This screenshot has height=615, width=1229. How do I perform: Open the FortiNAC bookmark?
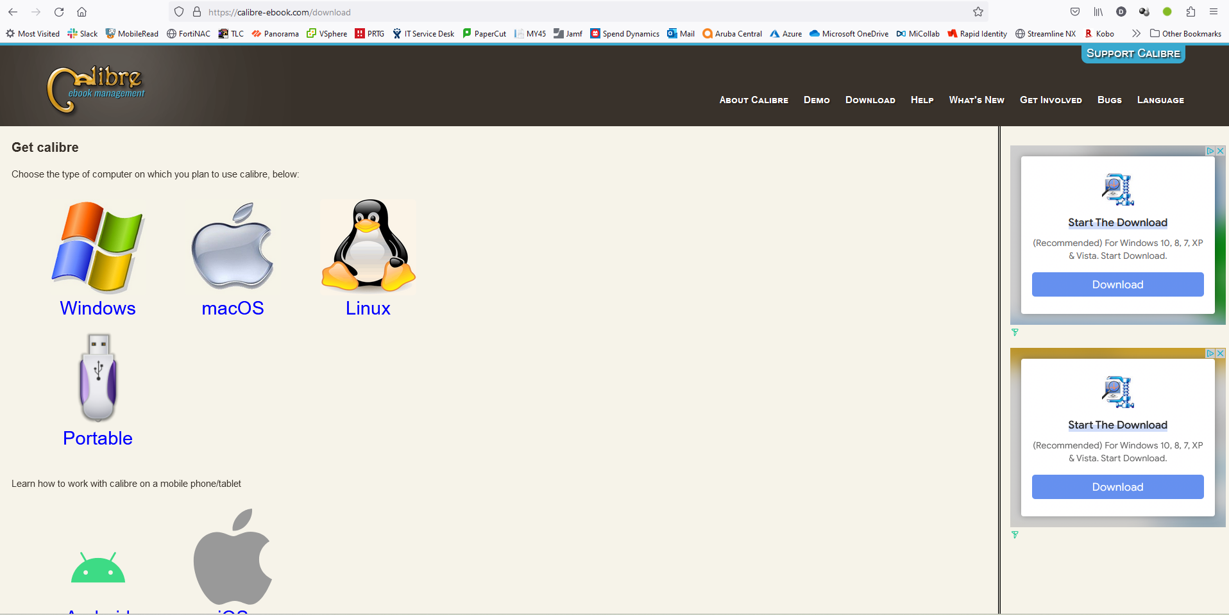coord(189,33)
